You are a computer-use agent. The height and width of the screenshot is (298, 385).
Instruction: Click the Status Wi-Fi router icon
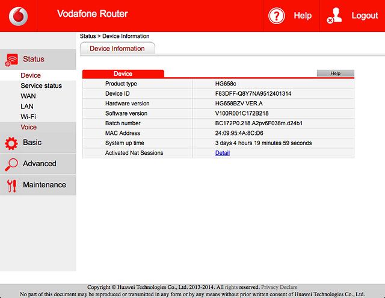coord(11,60)
